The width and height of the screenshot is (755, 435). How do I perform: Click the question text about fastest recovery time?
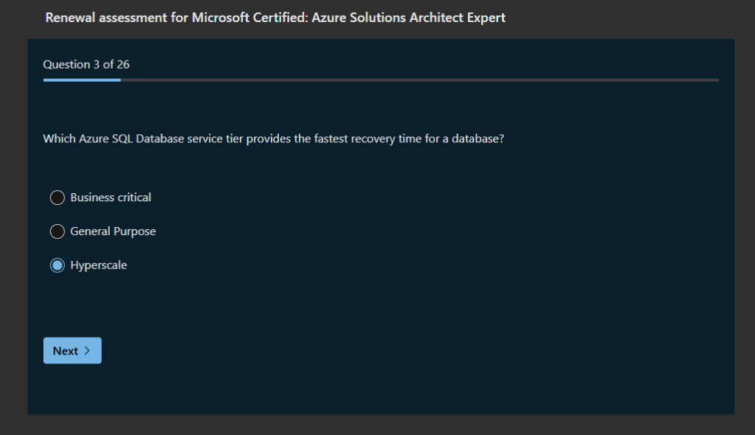click(x=273, y=138)
